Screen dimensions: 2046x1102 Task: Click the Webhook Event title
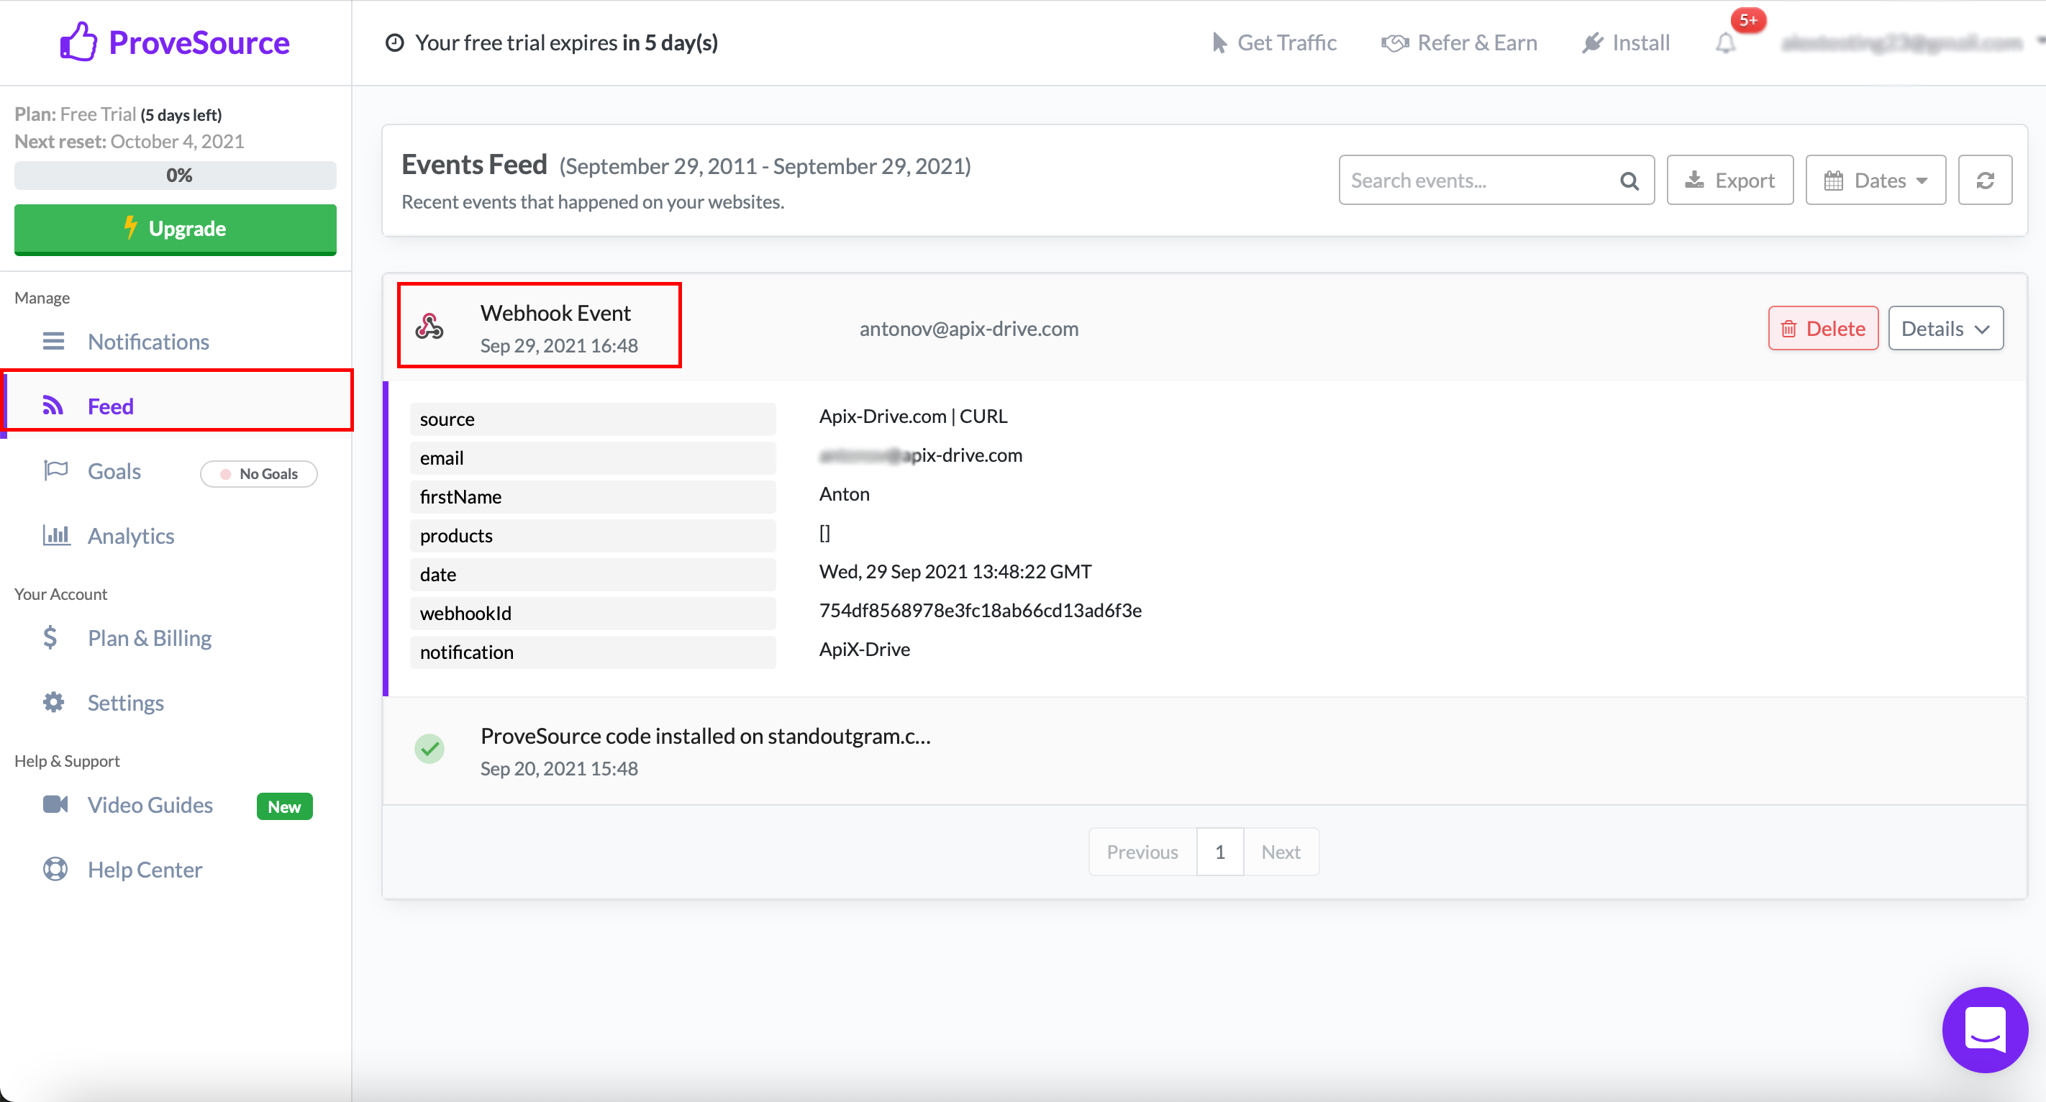click(555, 313)
